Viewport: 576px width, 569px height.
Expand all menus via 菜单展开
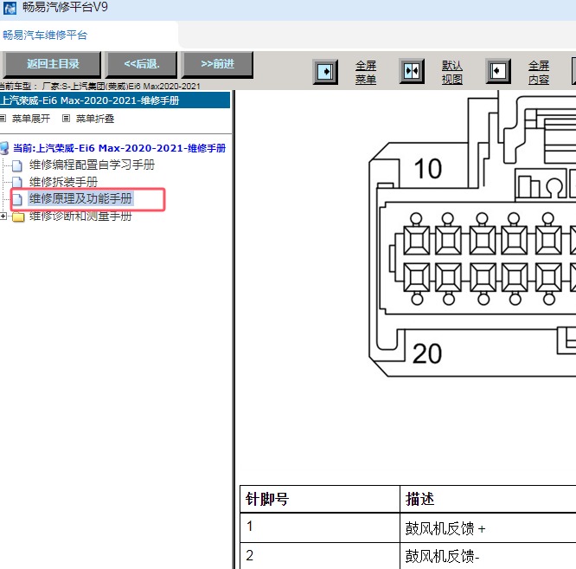coord(31,119)
